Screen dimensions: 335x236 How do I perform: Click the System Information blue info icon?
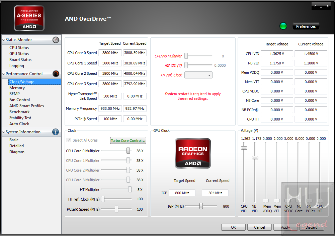(56, 132)
